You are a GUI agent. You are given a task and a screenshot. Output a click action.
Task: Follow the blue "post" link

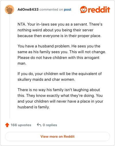pos(68,9)
